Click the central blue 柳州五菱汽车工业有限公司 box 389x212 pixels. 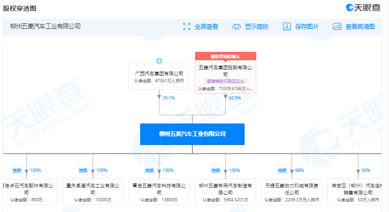192,134
